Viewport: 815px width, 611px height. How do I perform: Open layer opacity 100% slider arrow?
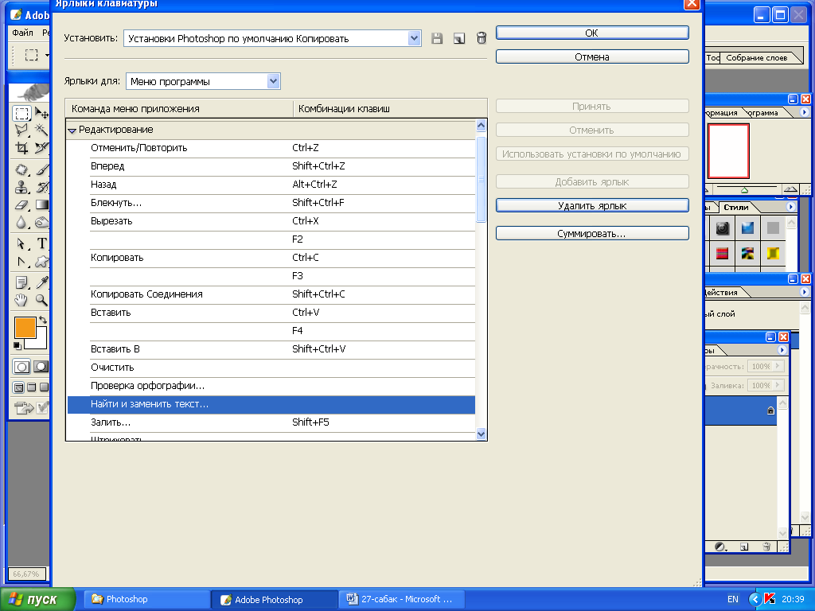(778, 366)
